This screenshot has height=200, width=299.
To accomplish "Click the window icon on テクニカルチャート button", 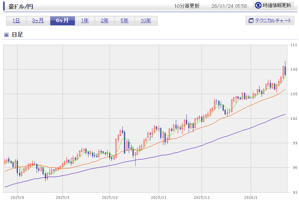I will [x=251, y=21].
